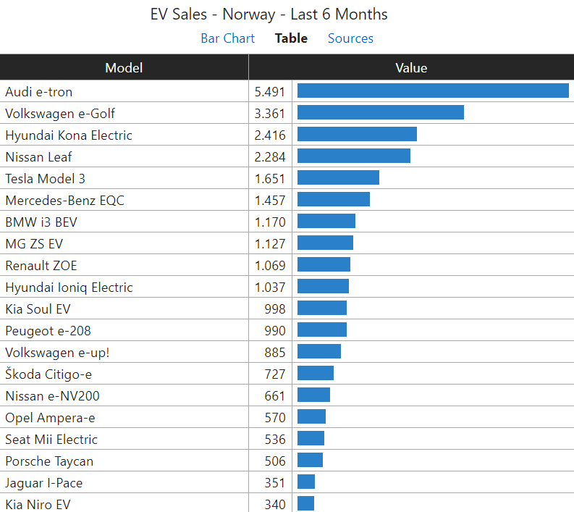
Task: Click the Value column header
Action: tap(411, 68)
